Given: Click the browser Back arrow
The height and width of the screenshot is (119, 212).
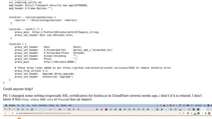Looking at the screenshot, I should coord(5,113).
